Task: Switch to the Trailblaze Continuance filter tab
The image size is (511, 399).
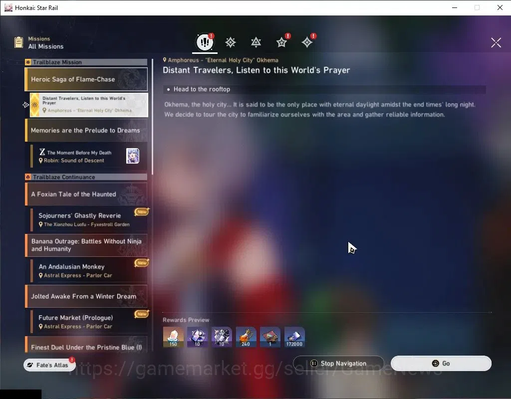Action: (256, 42)
